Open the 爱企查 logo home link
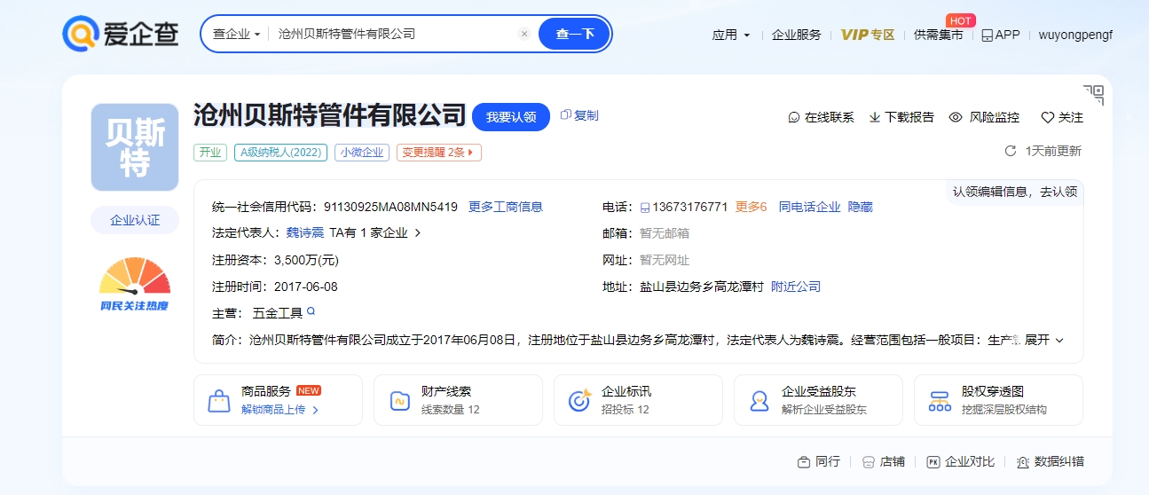The width and height of the screenshot is (1149, 495). (x=121, y=34)
